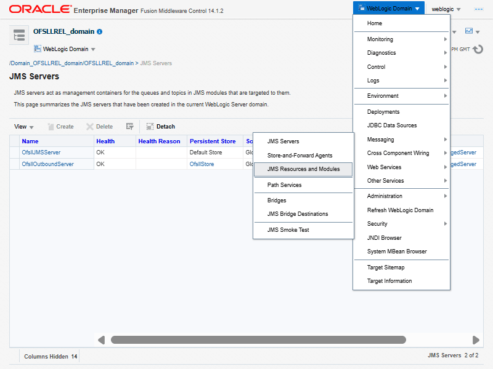493x369 pixels.
Task: Click the Domain_OFSLLREL_domain breadcrumb link
Action: pos(71,63)
